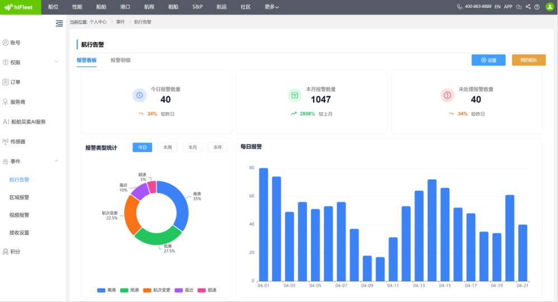Expand the 权限 sidebar section
The image size is (558, 302).
point(56,62)
